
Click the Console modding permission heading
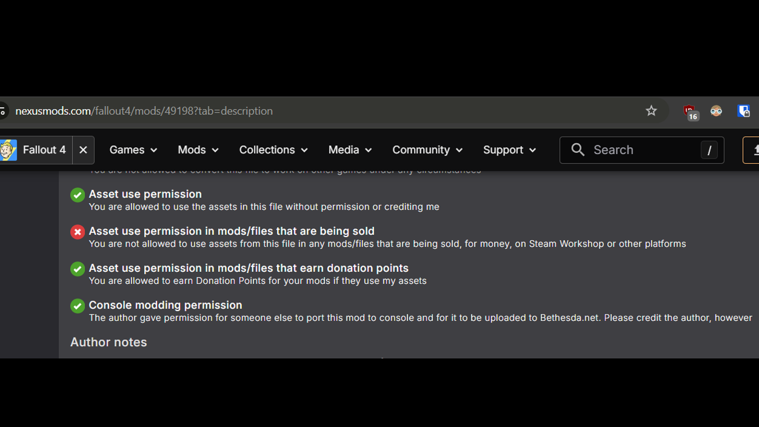pyautogui.click(x=166, y=305)
